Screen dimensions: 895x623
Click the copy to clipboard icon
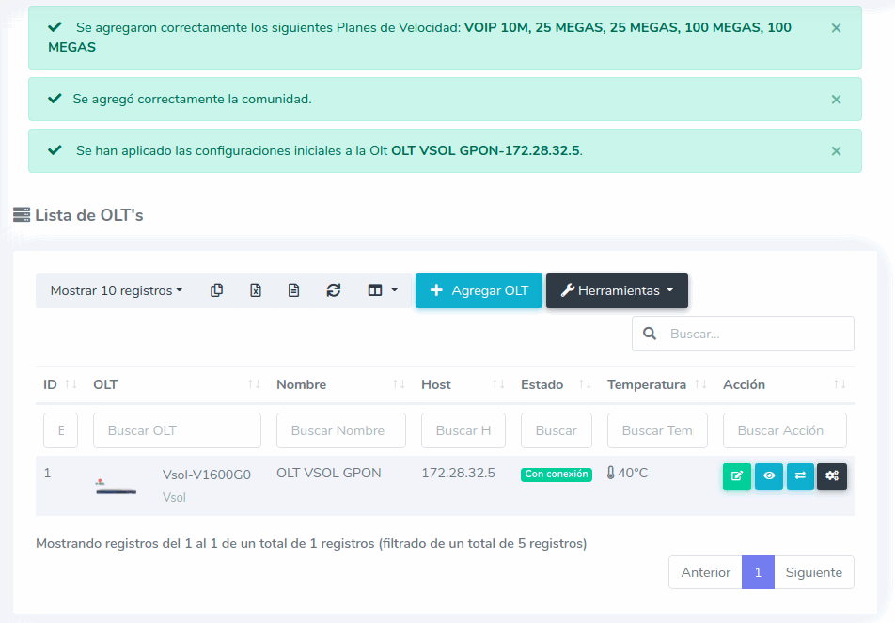pyautogui.click(x=217, y=291)
